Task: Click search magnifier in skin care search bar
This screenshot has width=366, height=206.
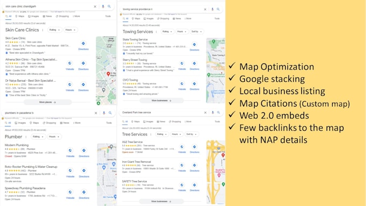Action: 109,6
